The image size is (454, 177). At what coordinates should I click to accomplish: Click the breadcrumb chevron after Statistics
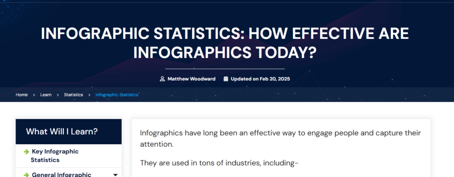point(89,95)
